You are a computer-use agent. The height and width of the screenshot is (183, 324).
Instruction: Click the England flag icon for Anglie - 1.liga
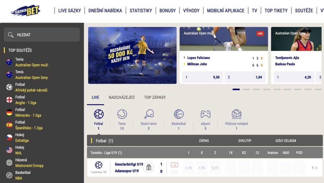pyautogui.click(x=9, y=100)
